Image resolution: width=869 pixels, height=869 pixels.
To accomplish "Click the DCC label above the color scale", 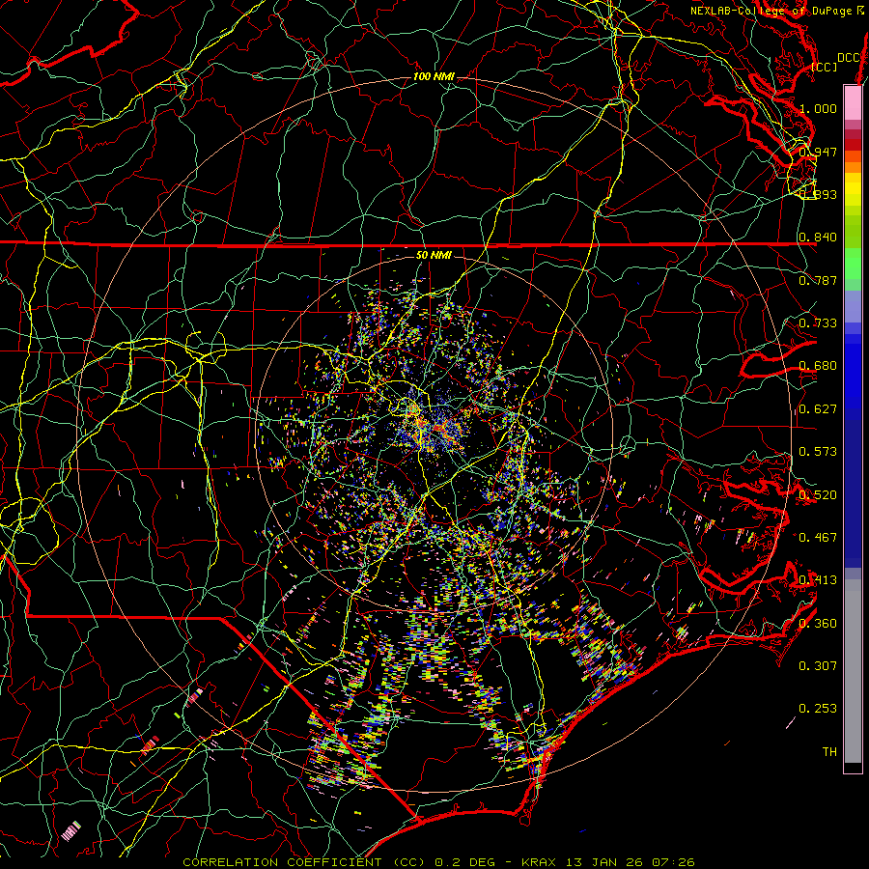I will (848, 58).
